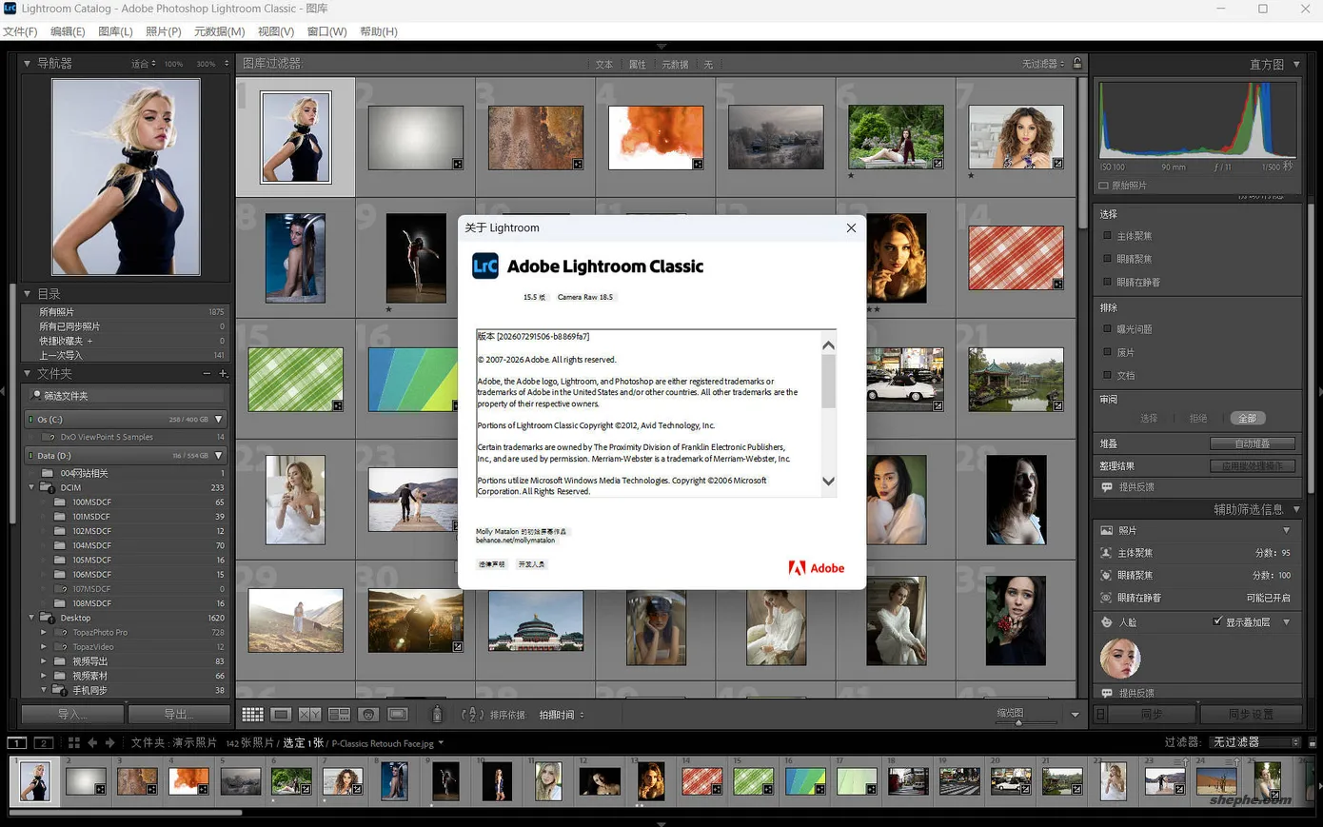Switch to loupe view in the toolbar
This screenshot has height=827, width=1323.
(x=281, y=715)
